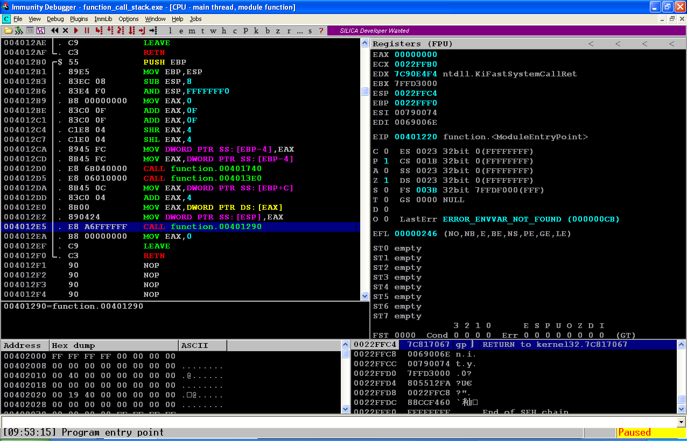The height and width of the screenshot is (441, 687).
Task: Select the CALL function.00401290 instruction line
Action: click(180, 227)
